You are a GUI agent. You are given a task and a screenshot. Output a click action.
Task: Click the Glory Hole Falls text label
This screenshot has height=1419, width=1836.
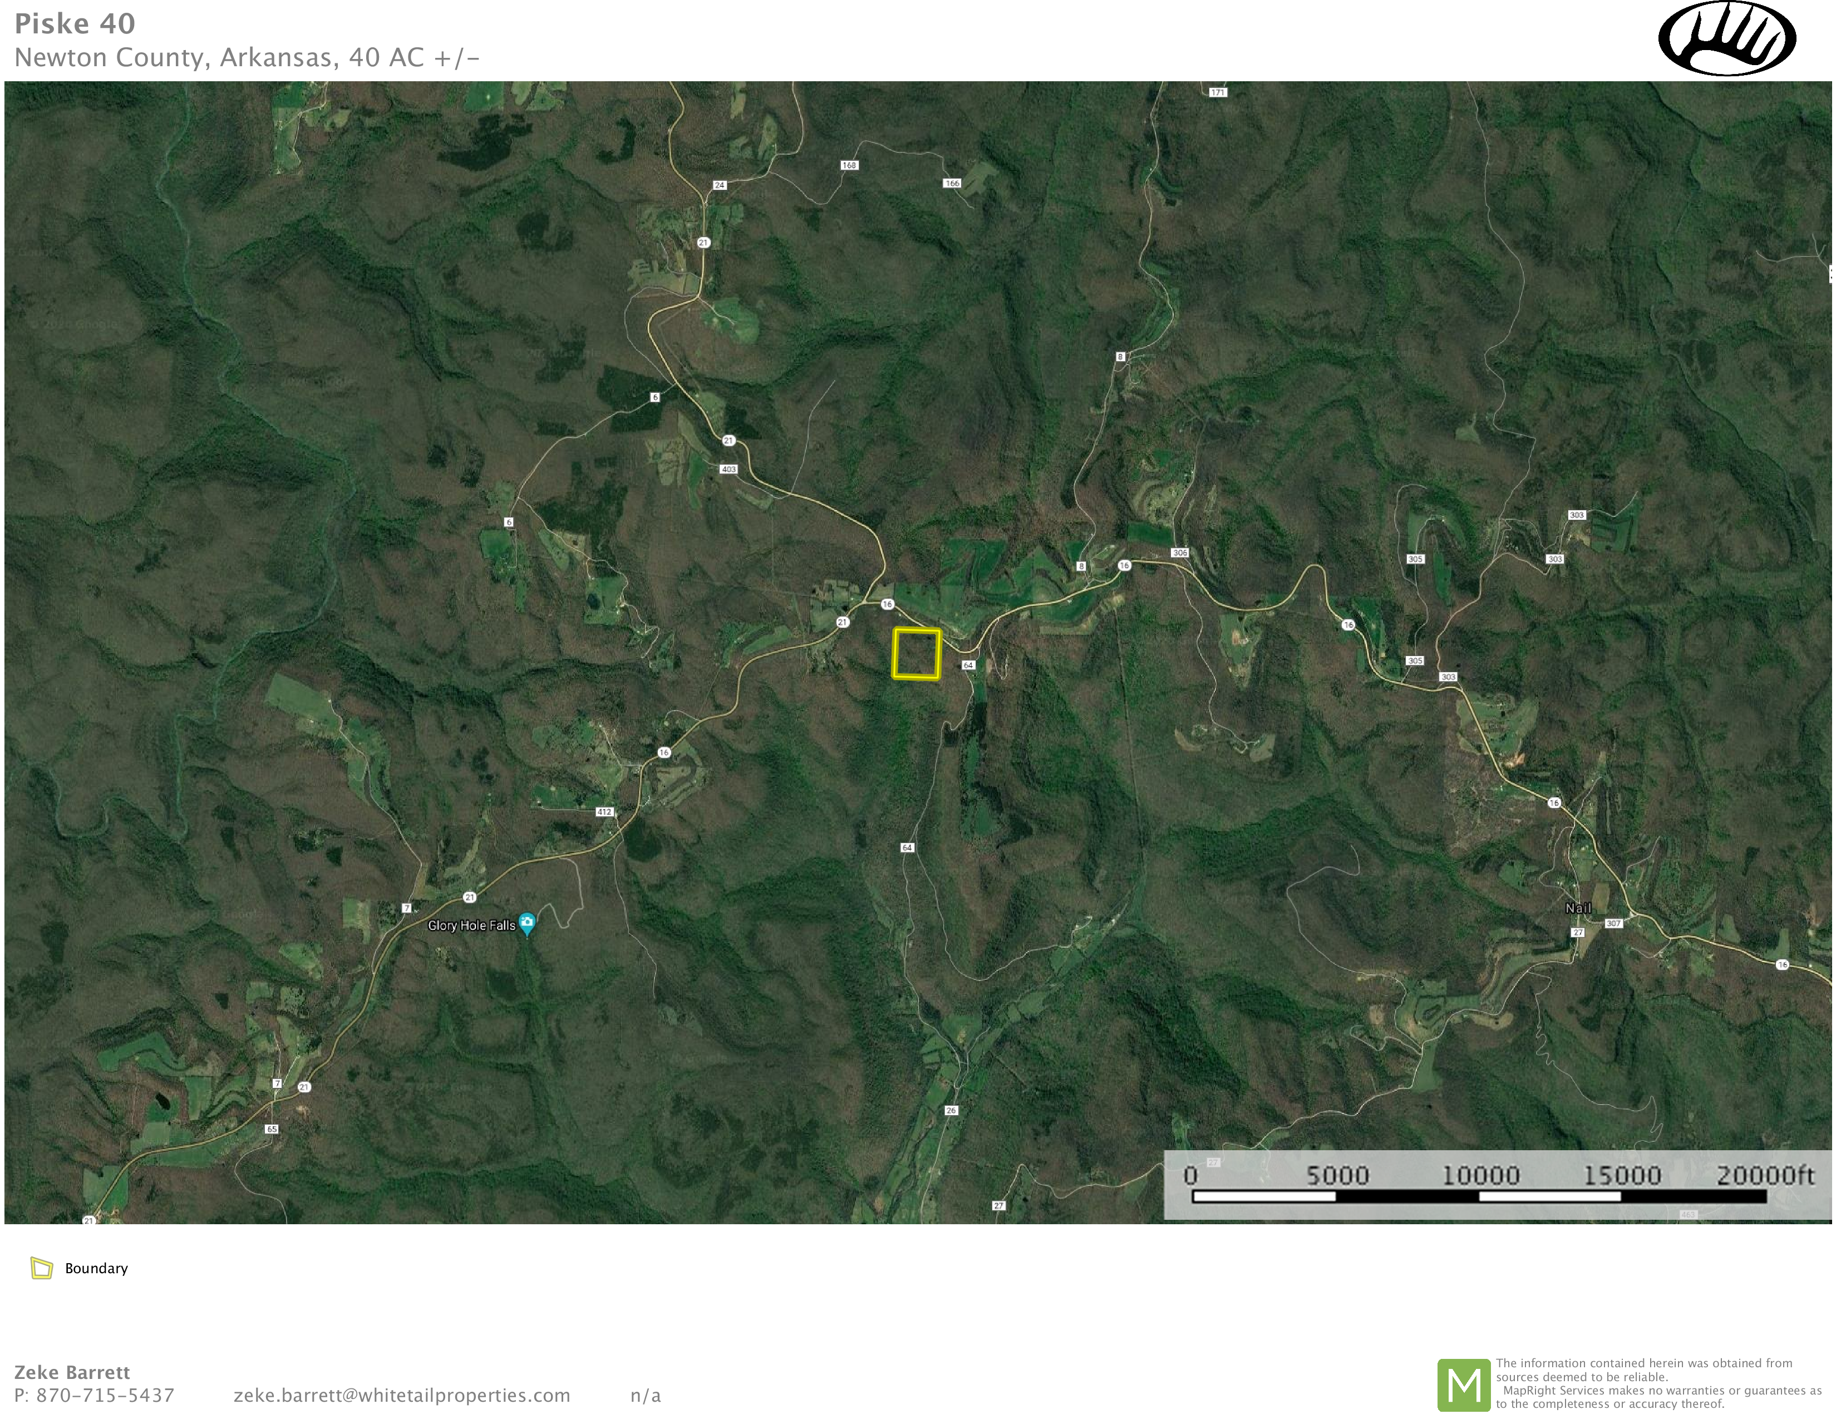click(x=471, y=925)
